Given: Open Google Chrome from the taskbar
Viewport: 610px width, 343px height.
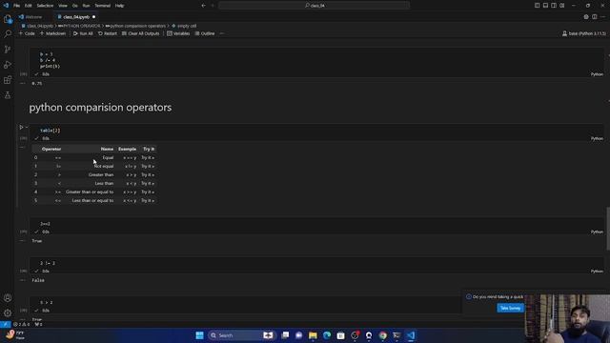Looking at the screenshot, I should tap(383, 335).
